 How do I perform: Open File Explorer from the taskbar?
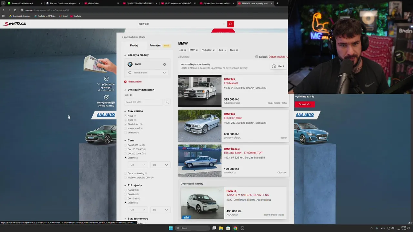tap(221, 228)
